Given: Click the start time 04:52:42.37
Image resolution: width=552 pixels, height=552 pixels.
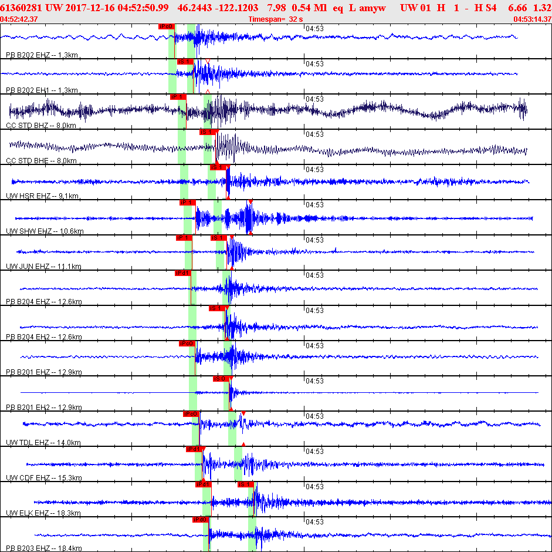Looking at the screenshot, I should 19,19.
